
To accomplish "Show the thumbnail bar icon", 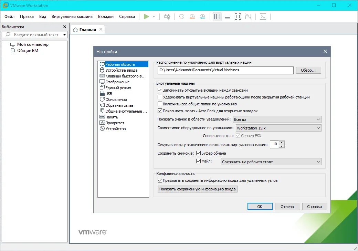I will (227, 16).
